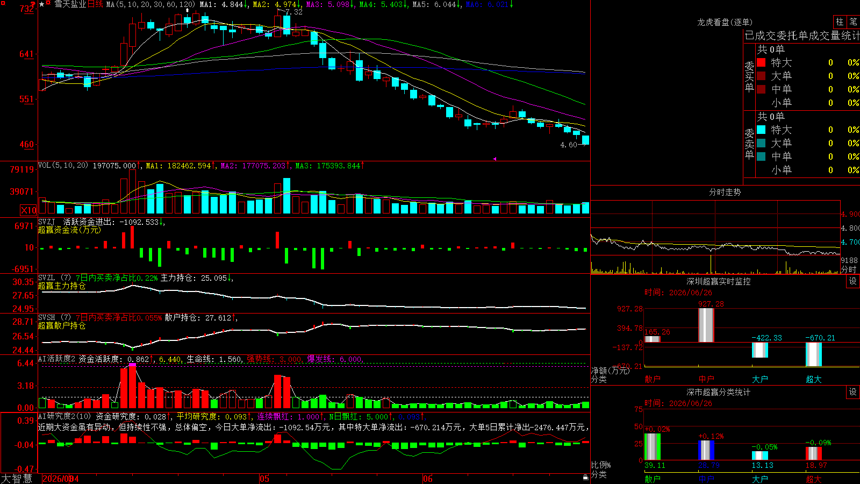Click the lock icon at chart bottom-right
This screenshot has height=484, width=860.
(x=585, y=478)
